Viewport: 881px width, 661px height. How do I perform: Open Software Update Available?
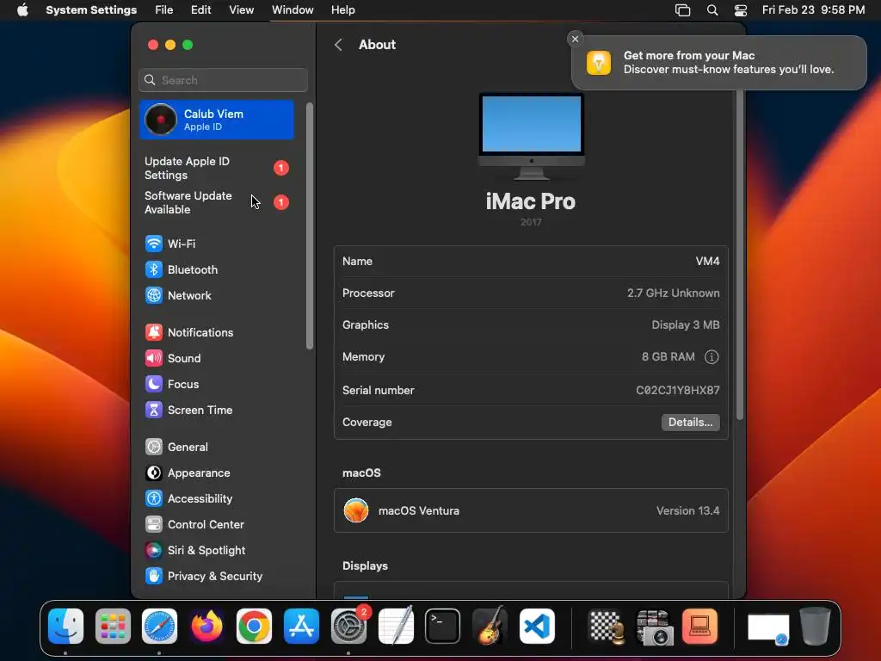point(216,202)
